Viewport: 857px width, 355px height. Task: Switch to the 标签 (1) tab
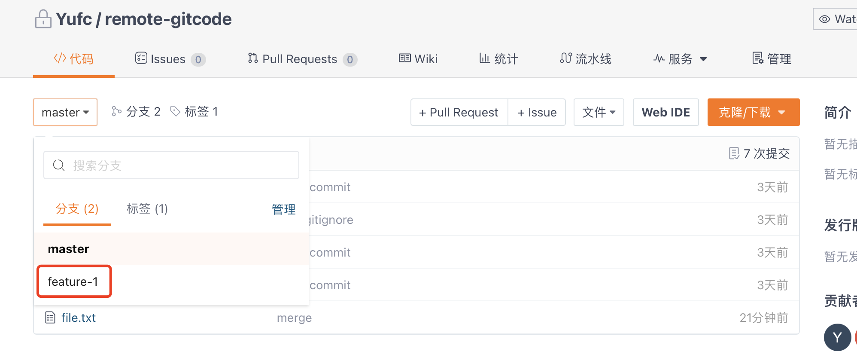coord(147,209)
